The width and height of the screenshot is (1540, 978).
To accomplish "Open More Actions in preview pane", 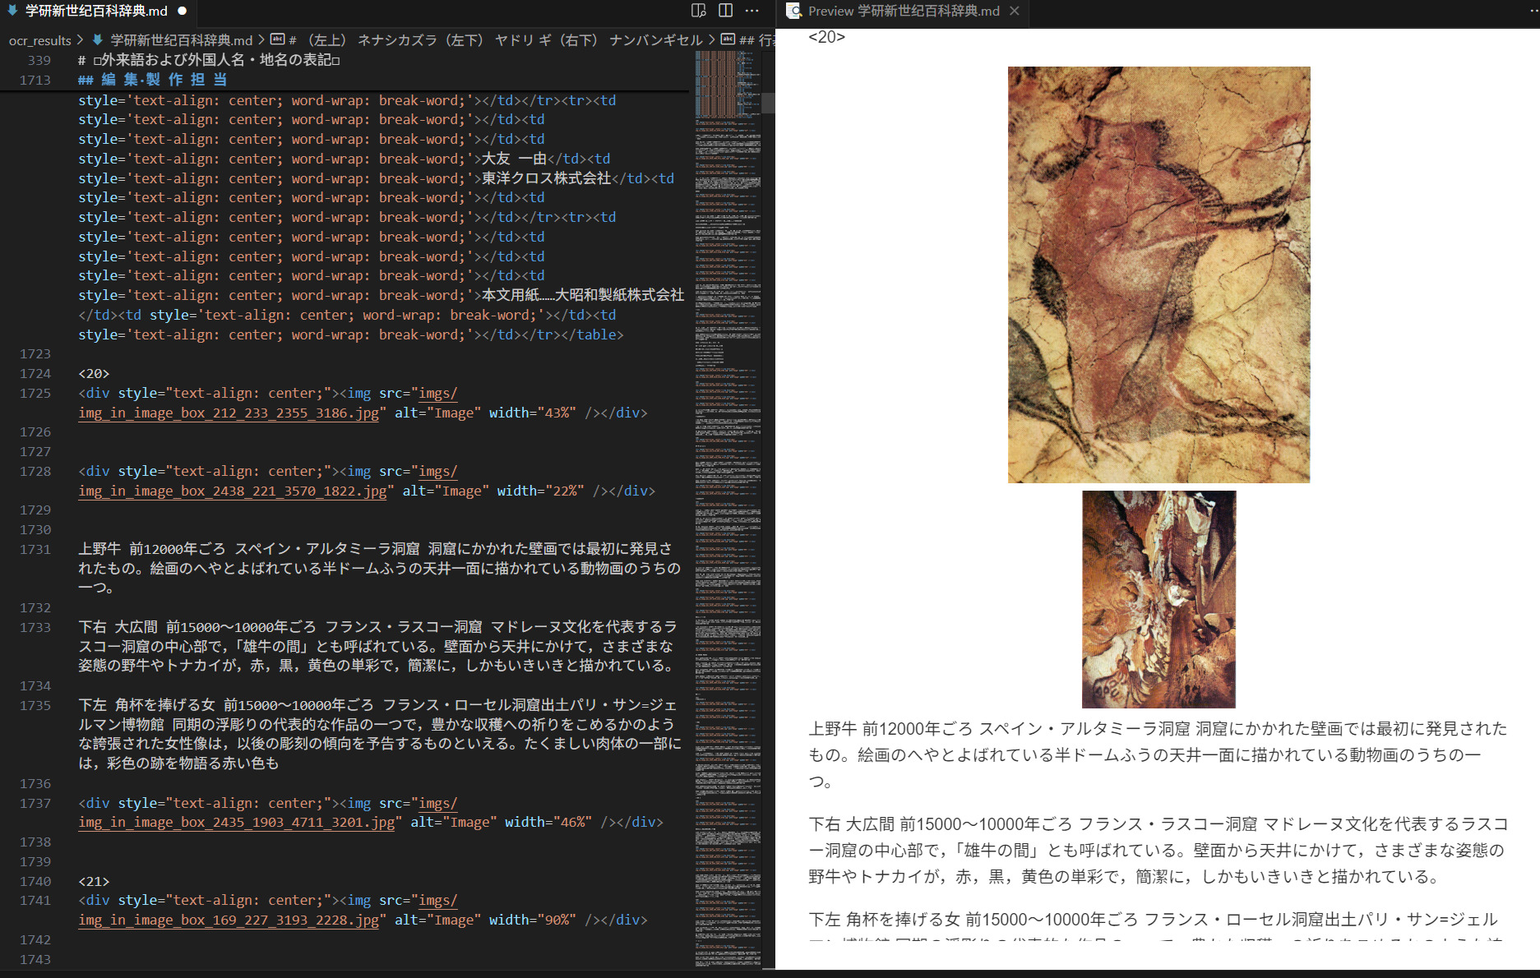I will click(1534, 11).
